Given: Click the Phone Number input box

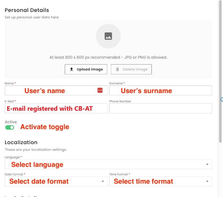Looking at the screenshot, I should [x=160, y=108].
